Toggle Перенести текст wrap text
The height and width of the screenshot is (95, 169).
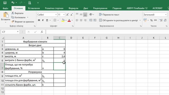(109, 15)
